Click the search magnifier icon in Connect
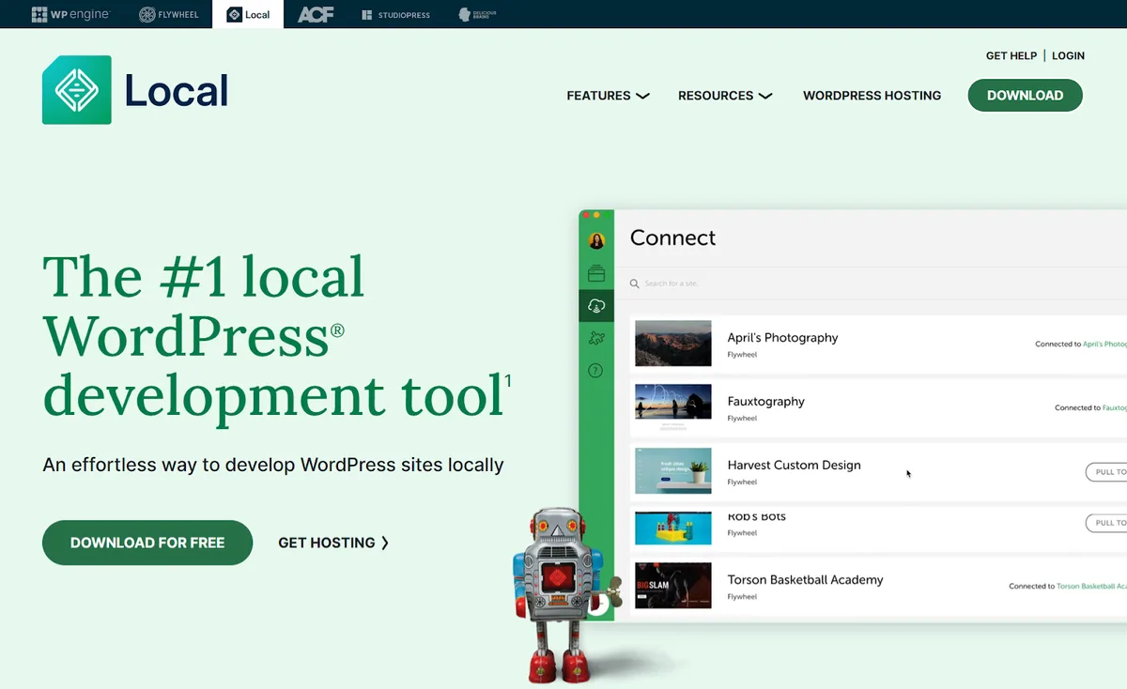Image resolution: width=1127 pixels, height=689 pixels. tap(635, 283)
